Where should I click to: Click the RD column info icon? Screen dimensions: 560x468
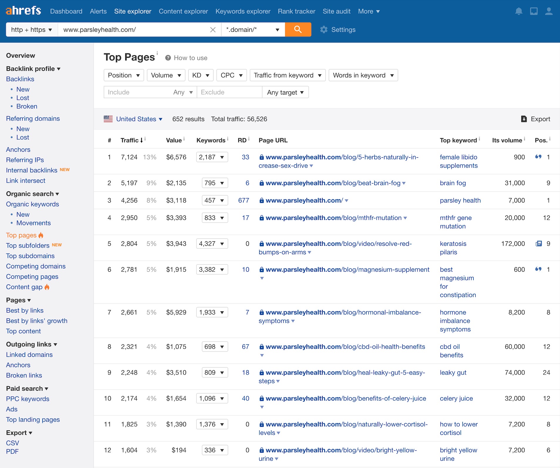click(249, 138)
